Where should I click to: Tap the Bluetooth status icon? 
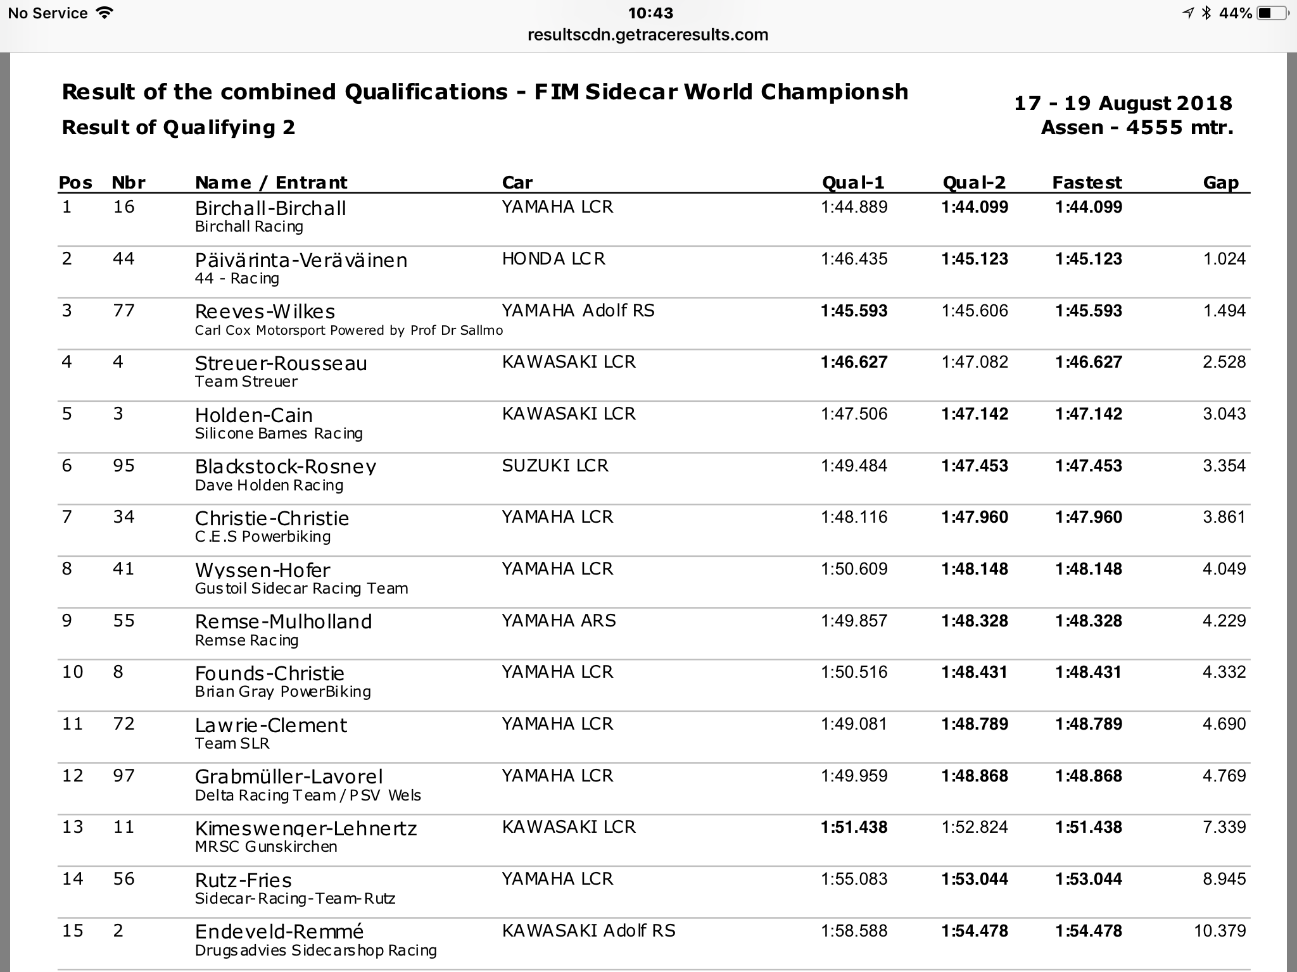[x=1206, y=13]
